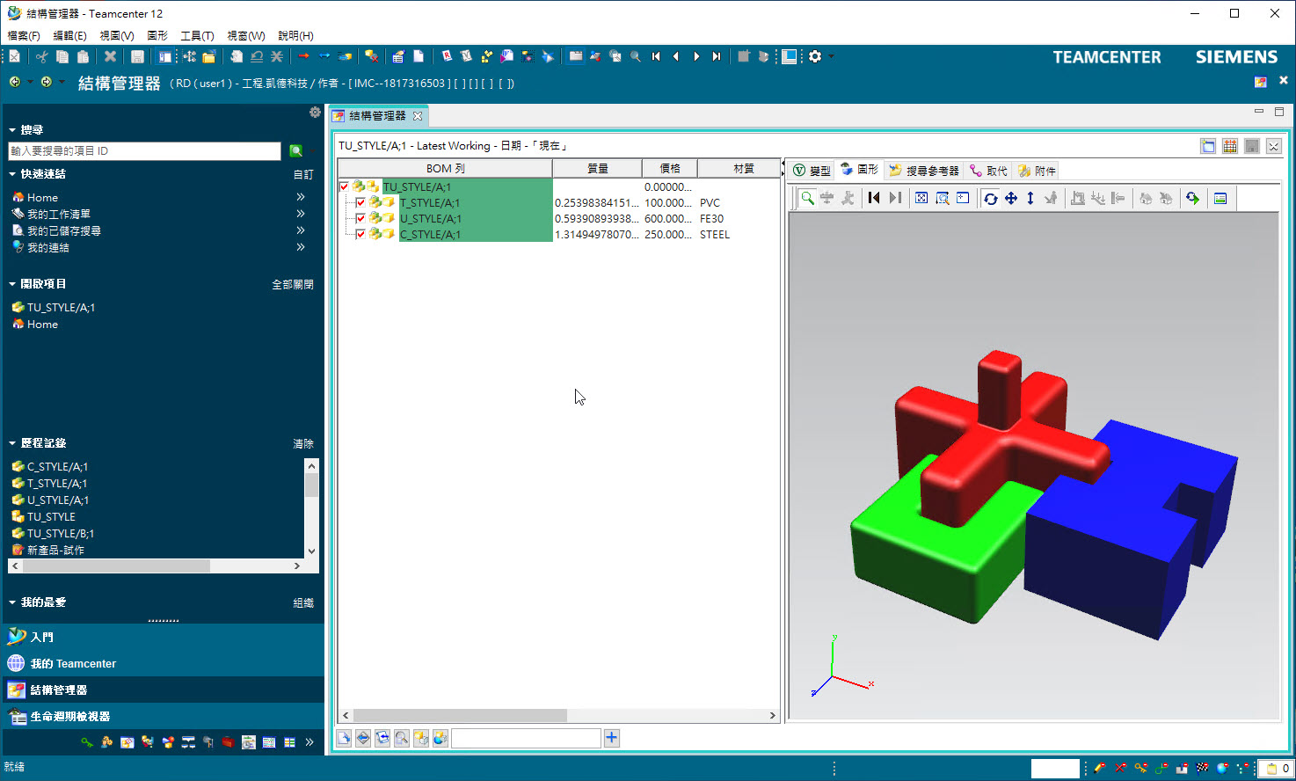Click the settings gear icon in main toolbar
Screen dimensions: 1296x781
coord(815,56)
